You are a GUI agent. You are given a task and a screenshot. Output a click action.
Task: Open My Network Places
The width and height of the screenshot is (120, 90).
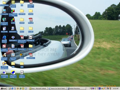tap(4, 21)
